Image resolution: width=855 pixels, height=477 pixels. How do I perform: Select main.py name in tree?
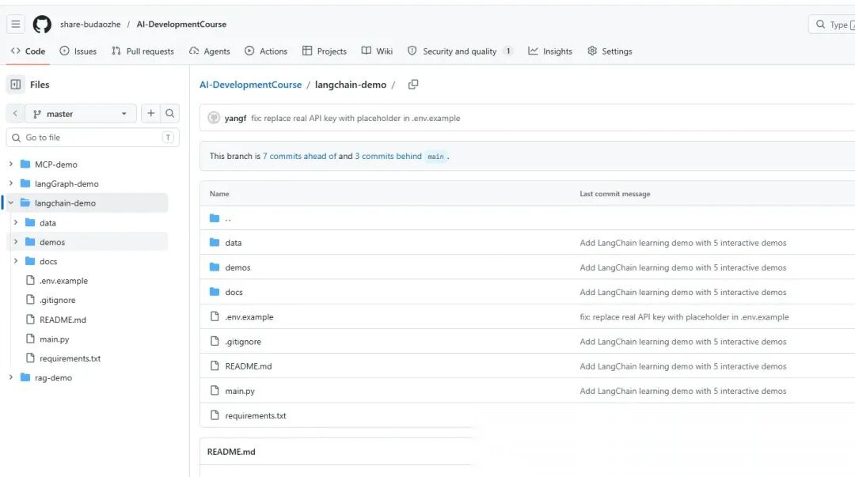coord(54,339)
